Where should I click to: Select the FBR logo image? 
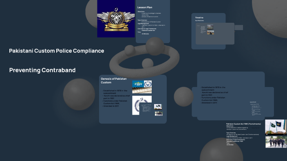tap(138, 84)
